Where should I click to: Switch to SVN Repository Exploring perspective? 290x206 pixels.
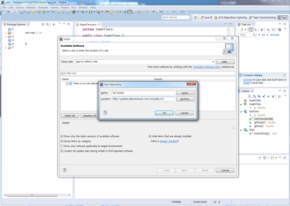[x=231, y=18]
